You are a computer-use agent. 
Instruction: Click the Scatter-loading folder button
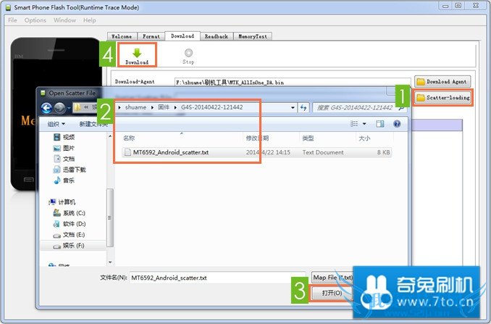tap(443, 97)
